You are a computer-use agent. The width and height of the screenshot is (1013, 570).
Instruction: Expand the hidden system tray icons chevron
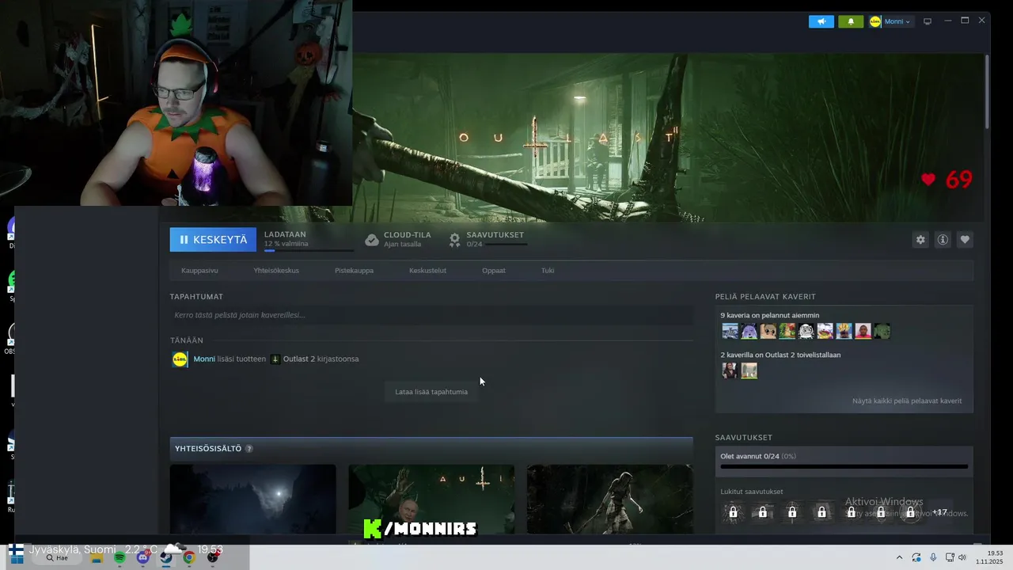[x=899, y=557]
